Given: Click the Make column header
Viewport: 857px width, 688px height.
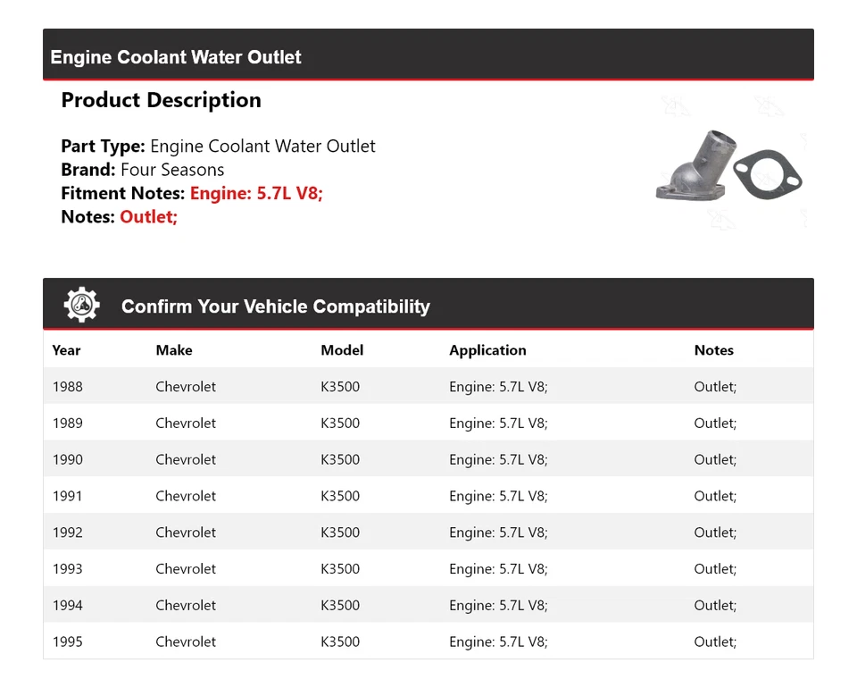Looking at the screenshot, I should [174, 350].
